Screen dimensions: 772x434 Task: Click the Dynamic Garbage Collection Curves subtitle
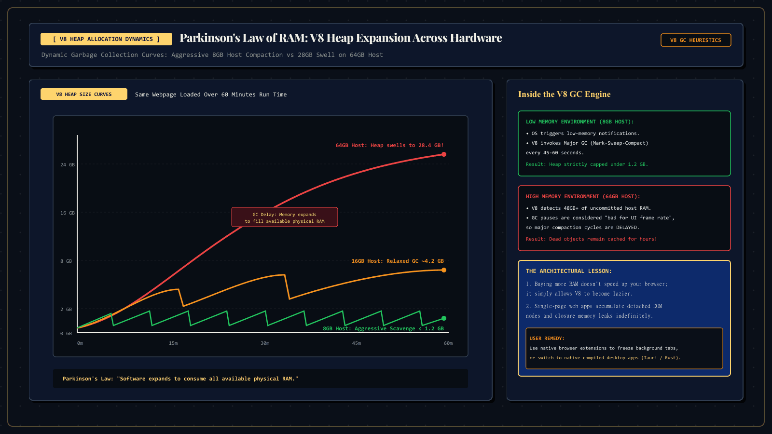[x=212, y=55]
